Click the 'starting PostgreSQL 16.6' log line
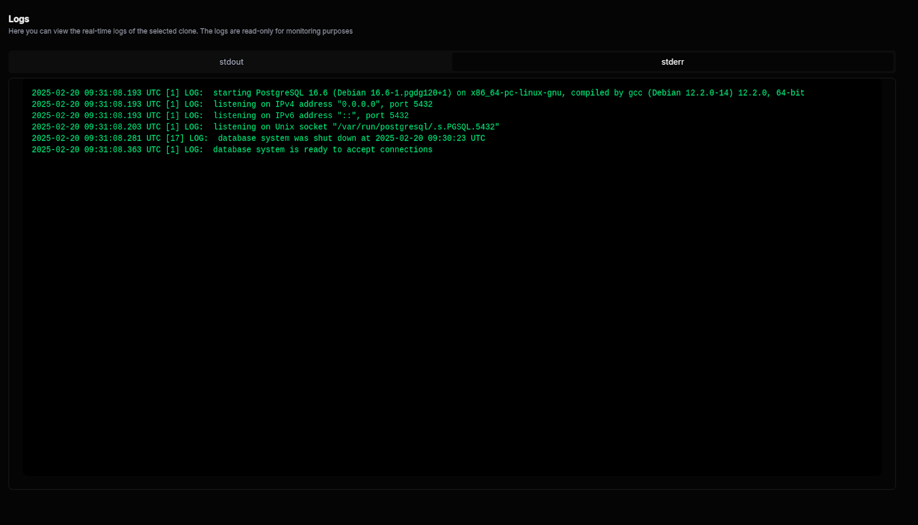918x525 pixels. coord(418,93)
